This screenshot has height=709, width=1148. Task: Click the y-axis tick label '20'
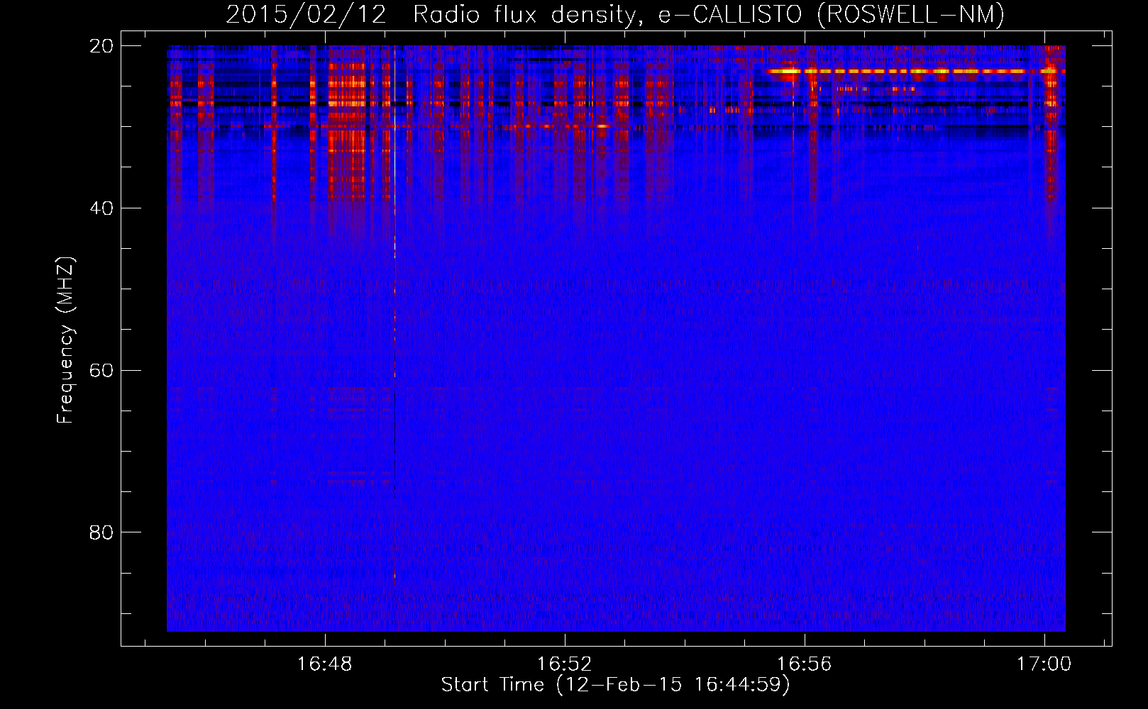tap(101, 46)
